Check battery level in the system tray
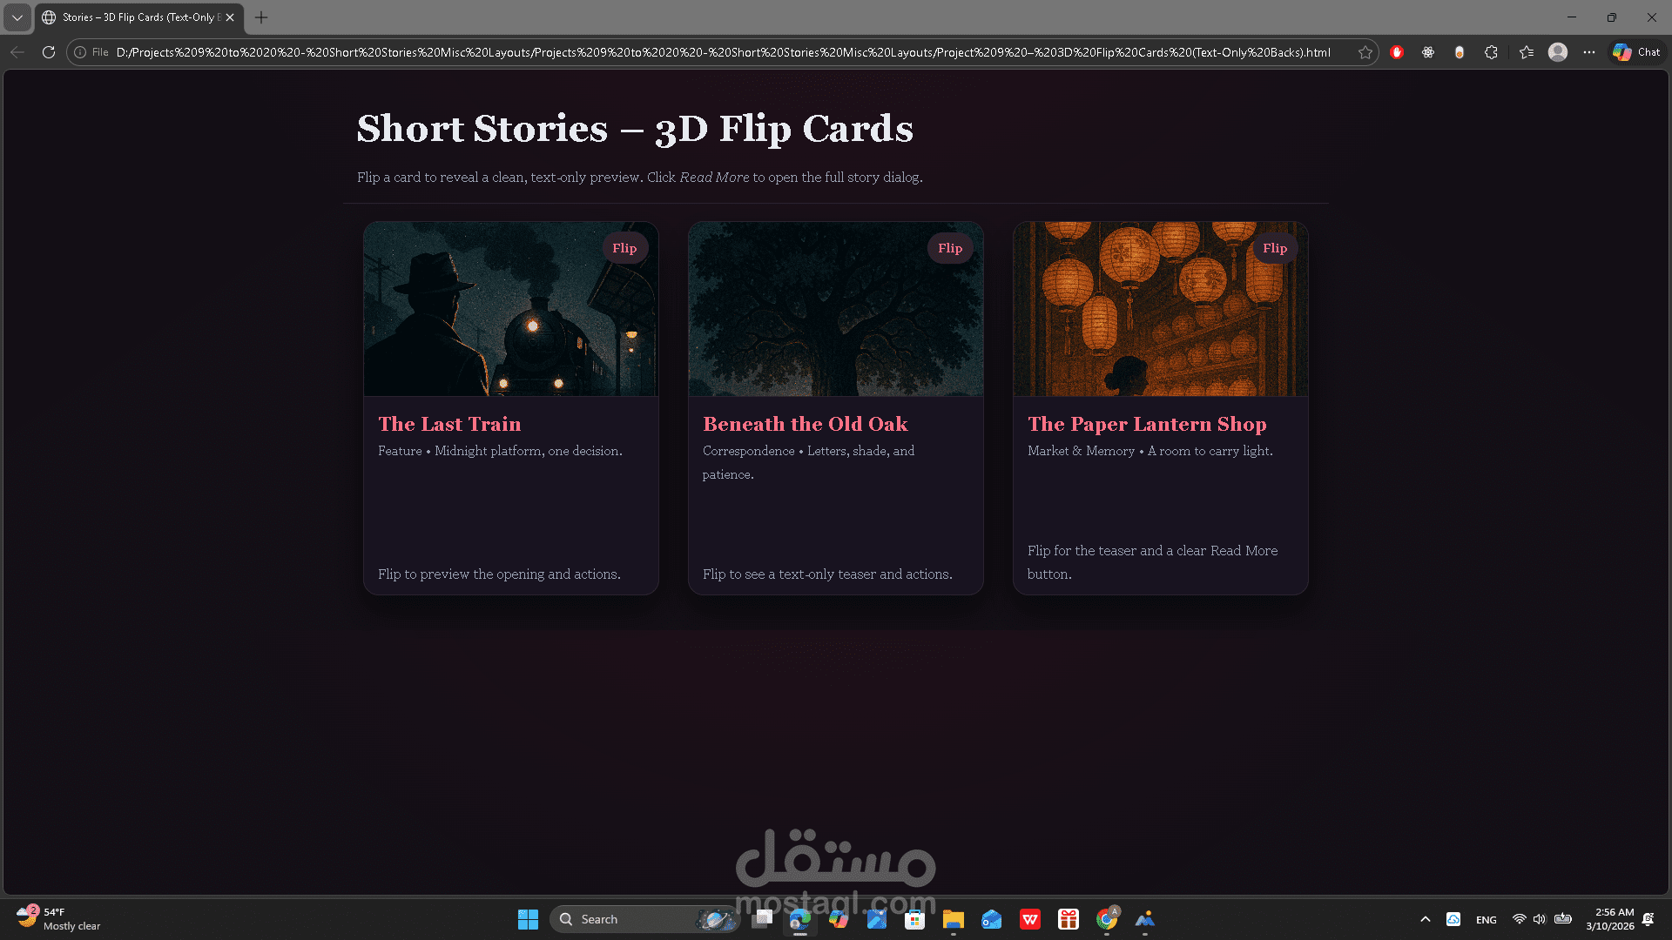1672x940 pixels. (x=1563, y=919)
